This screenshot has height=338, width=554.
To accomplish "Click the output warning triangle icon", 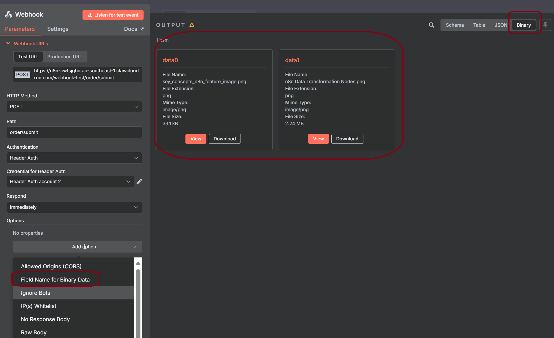I will [x=192, y=25].
